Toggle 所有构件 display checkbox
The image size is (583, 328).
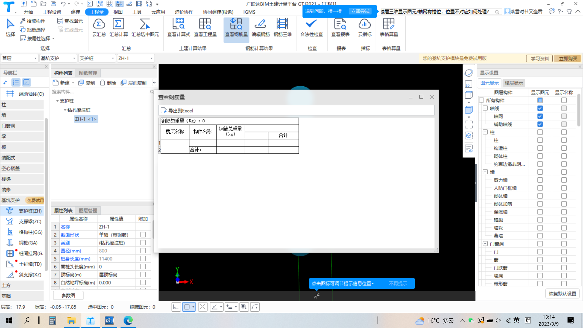[540, 100]
